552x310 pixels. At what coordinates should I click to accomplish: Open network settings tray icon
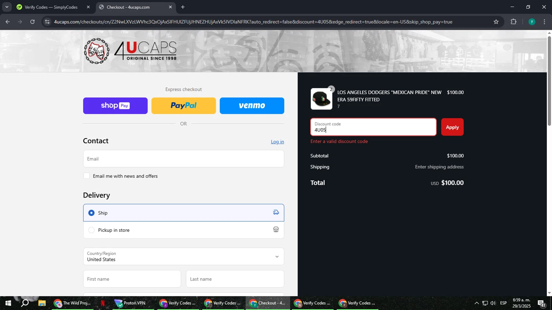pyautogui.click(x=485, y=303)
